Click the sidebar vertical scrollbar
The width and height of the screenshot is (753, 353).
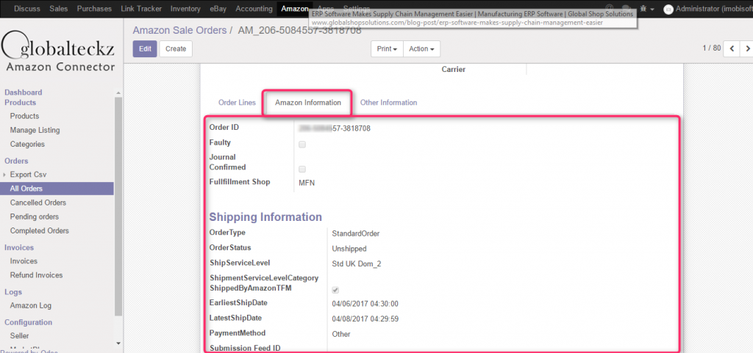click(118, 205)
